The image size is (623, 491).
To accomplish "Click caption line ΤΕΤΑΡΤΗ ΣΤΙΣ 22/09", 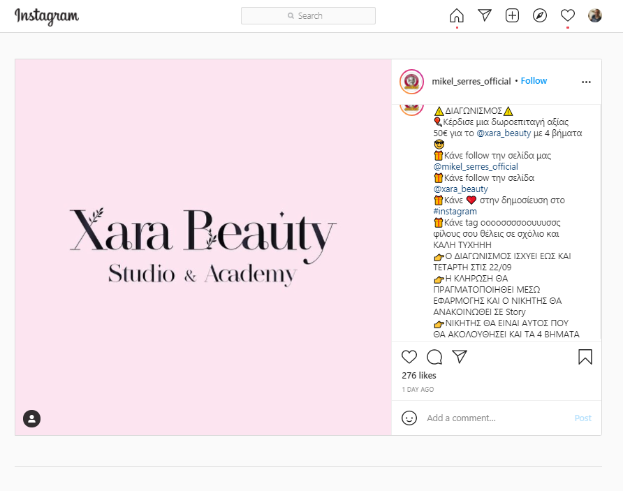I will (472, 267).
